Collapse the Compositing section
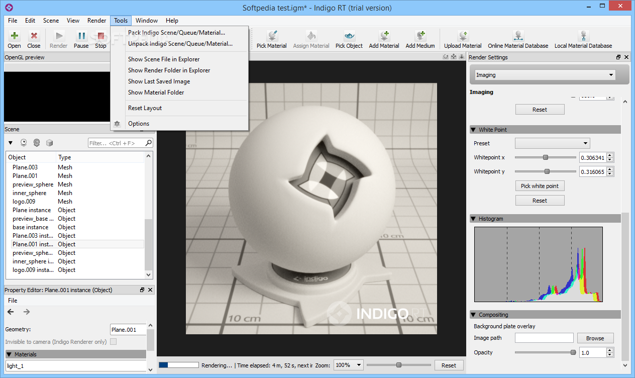 (473, 315)
